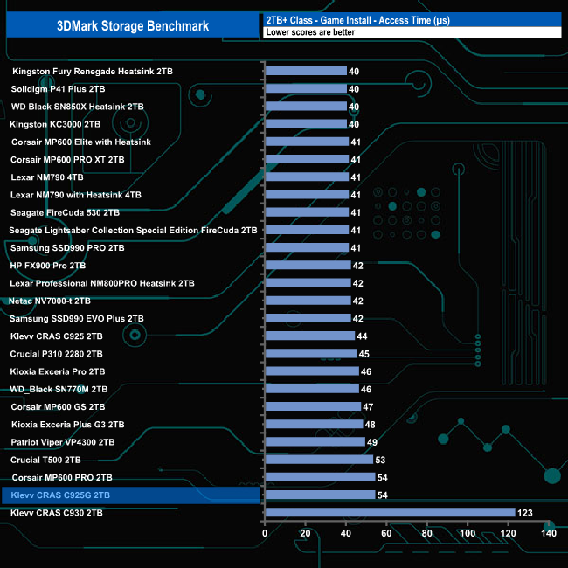Select the 'Klevv CRAS C930 2TB' label

57,513
